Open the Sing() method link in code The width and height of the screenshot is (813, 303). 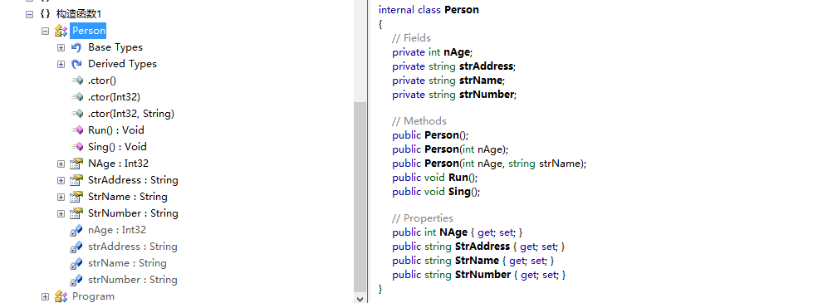[459, 191]
